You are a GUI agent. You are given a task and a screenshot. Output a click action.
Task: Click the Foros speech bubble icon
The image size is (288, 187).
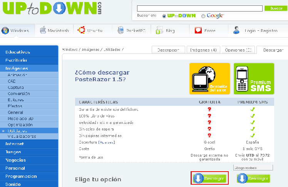pos(198,30)
